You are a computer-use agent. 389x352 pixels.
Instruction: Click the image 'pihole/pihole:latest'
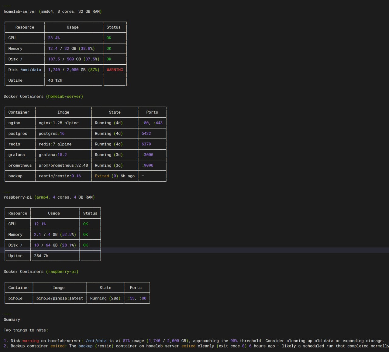pyautogui.click(x=60, y=299)
